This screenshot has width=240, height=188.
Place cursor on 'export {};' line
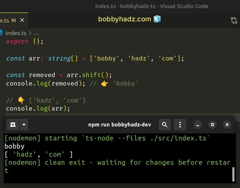click(x=25, y=42)
